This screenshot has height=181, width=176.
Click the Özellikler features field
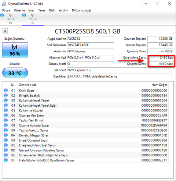120,77
